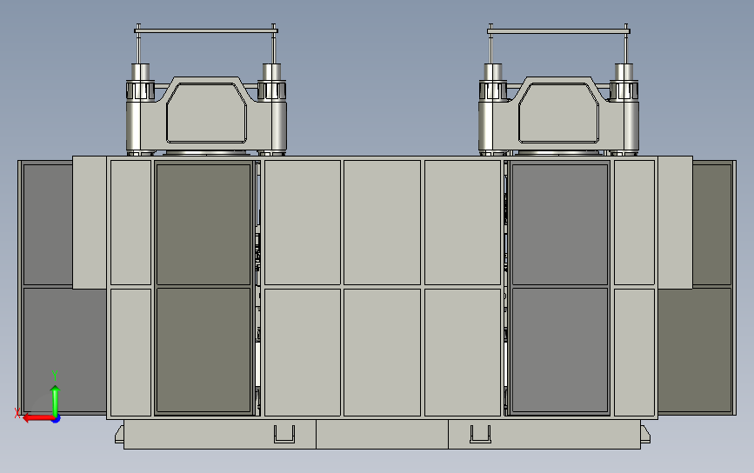
Task: Click the green Y axis label
Action: tap(54, 375)
